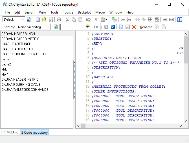Open the Help menu
This screenshot has width=189, height=143.
coord(130,12)
